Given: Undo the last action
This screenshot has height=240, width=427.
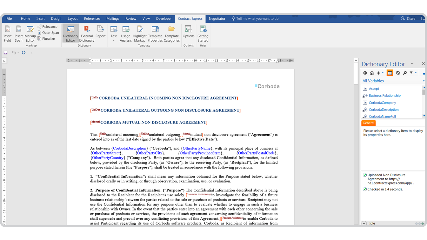Looking at the screenshot, I should tap(14, 52).
